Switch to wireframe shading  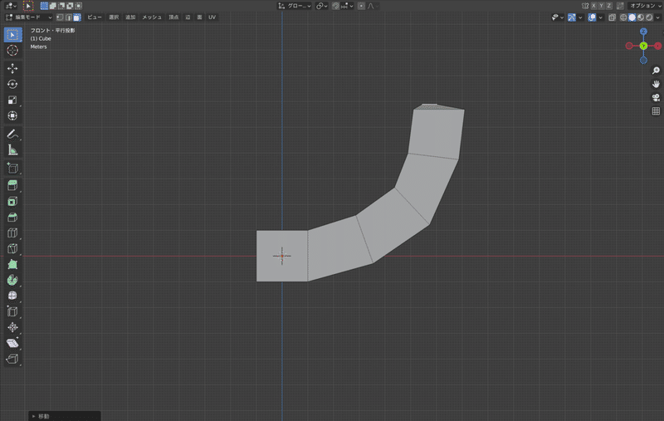point(623,17)
